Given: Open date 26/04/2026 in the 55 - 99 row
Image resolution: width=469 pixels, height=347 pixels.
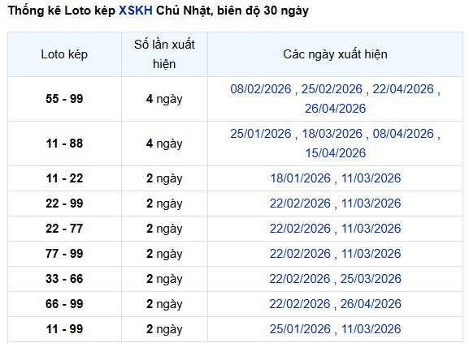Looking at the screenshot, I should 335,109.
